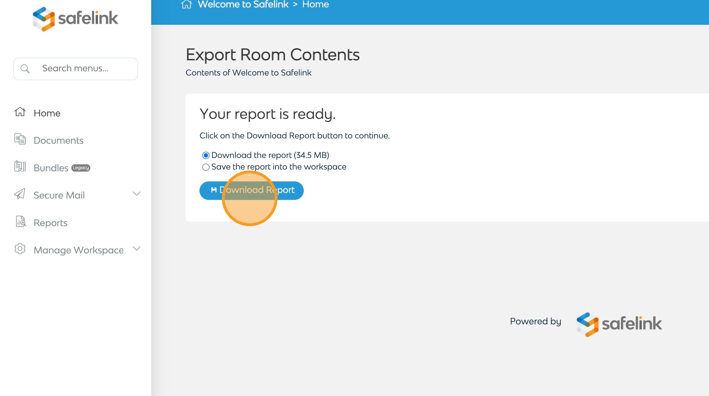This screenshot has height=396, width=709.
Task: Click the Safelink logo at top left
Action: pyautogui.click(x=75, y=19)
